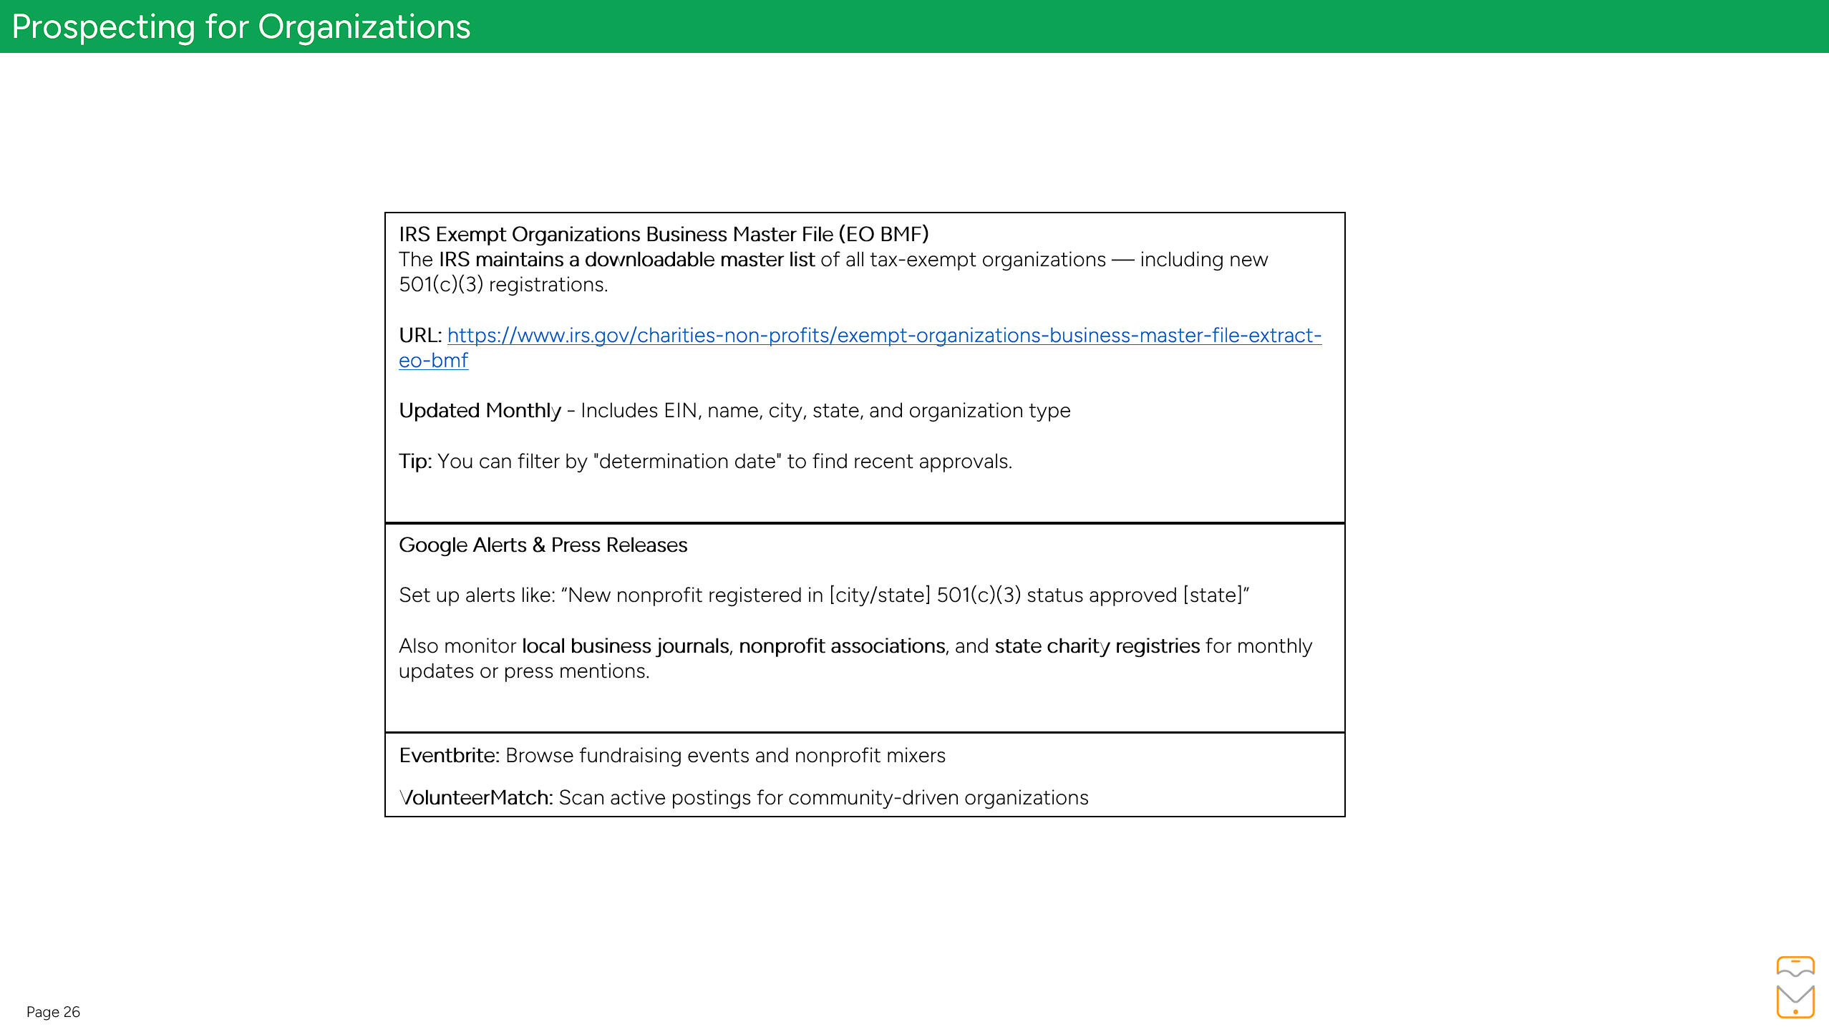This screenshot has width=1829, height=1027.
Task: Click the 'URL:' label before the link
Action: coord(419,335)
